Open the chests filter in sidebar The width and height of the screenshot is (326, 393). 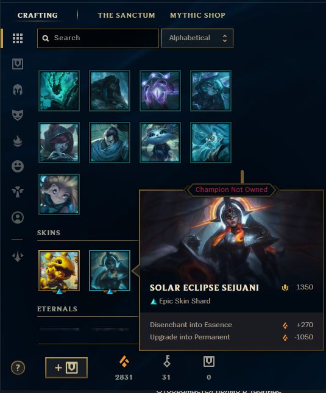[18, 64]
